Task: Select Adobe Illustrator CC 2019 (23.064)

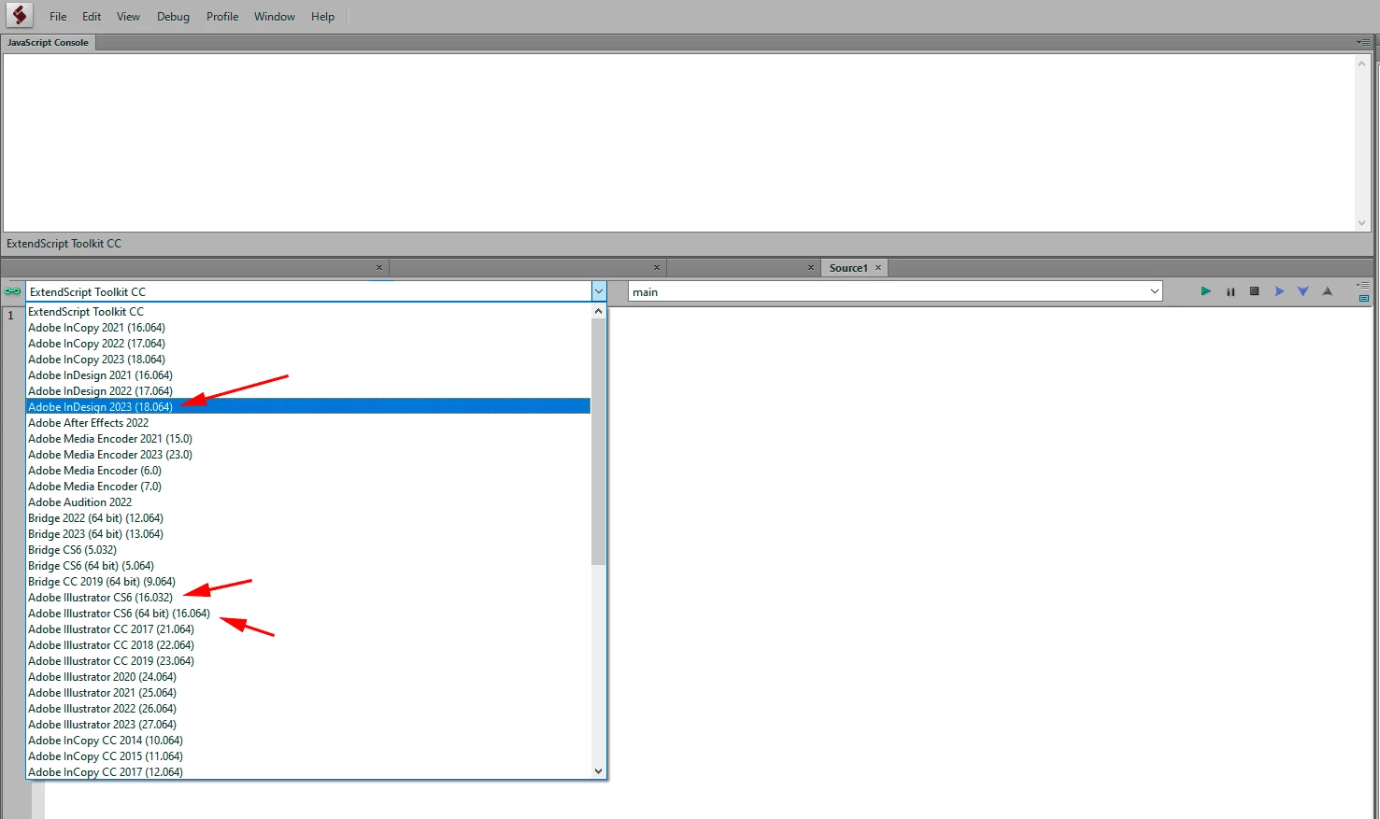Action: 308,661
